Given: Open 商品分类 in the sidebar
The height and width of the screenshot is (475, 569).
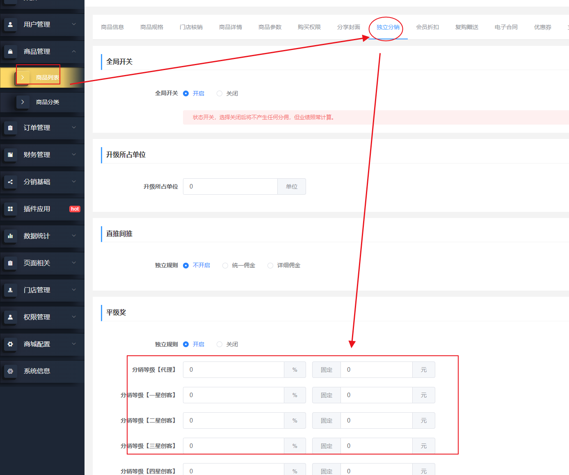Looking at the screenshot, I should 48,102.
